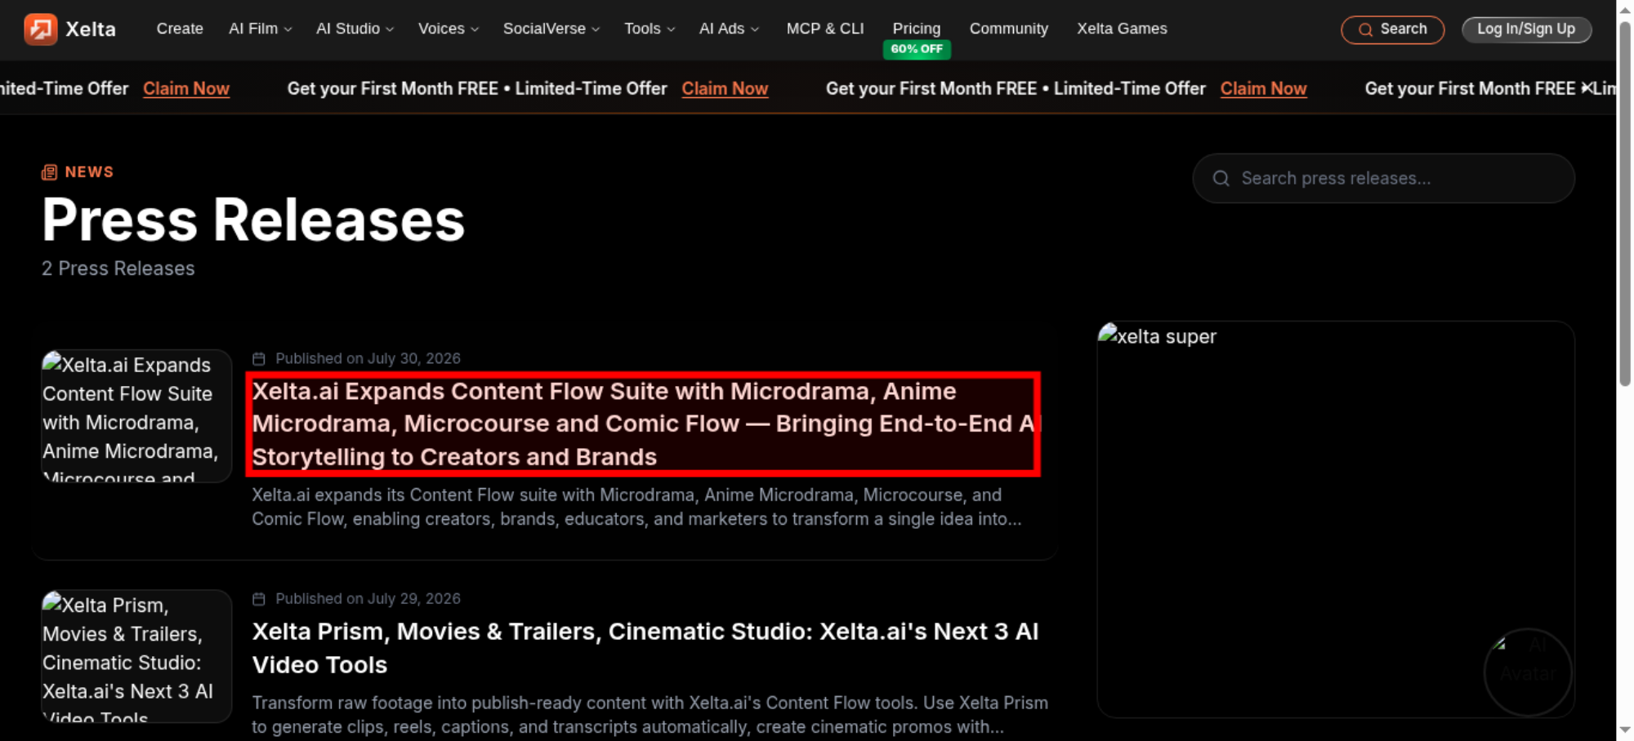
Task: Click "Published on July 29, 2026" text
Action: tap(368, 599)
